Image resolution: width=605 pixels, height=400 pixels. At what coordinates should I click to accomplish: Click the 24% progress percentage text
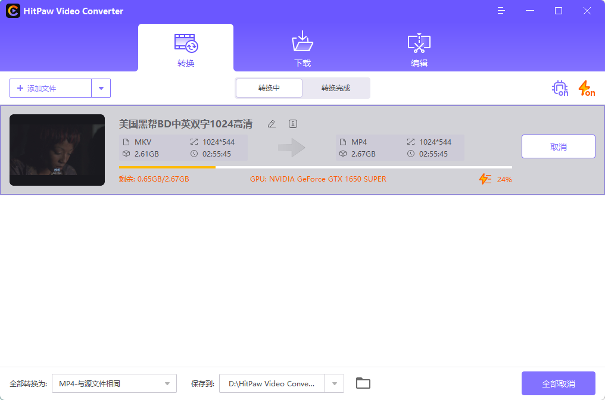[x=504, y=179]
